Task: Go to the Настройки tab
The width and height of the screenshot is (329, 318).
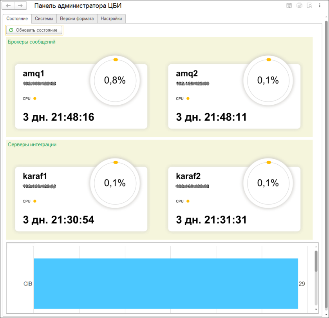Action: (x=111, y=19)
